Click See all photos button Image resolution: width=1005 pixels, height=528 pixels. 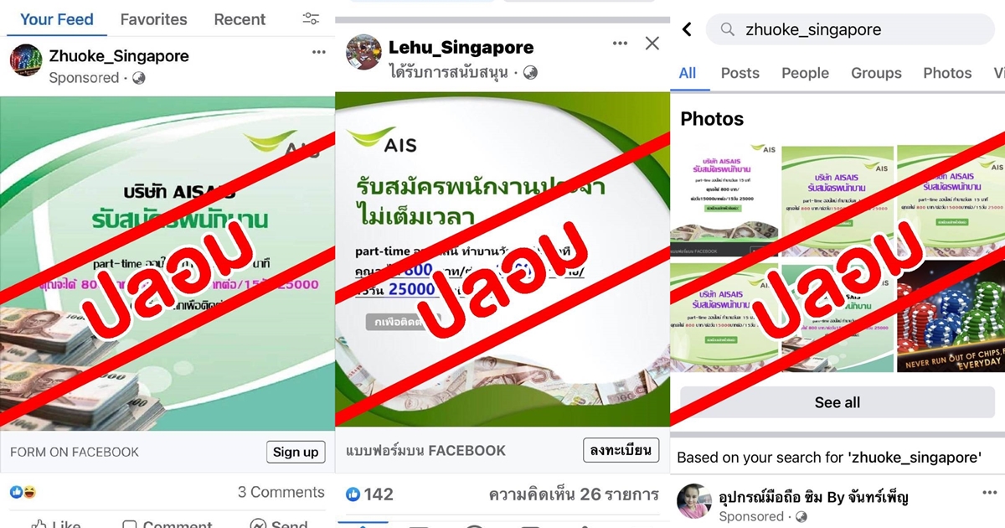(837, 402)
